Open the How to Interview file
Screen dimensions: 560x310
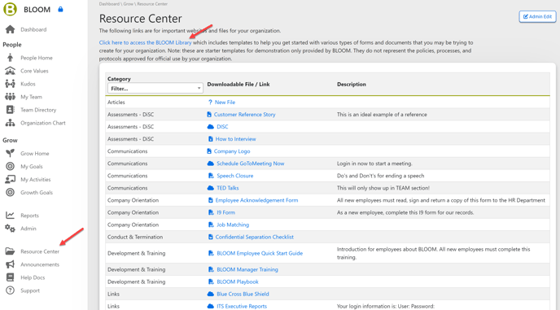click(x=235, y=139)
